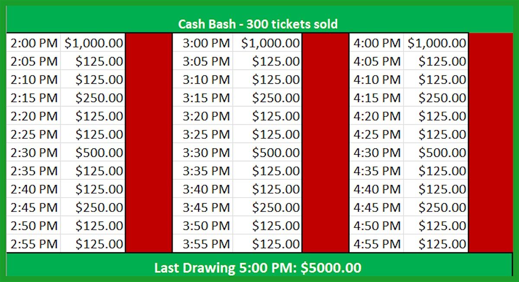Viewport: 519px width, 282px height.
Task: Click the 4:00 PM time cell
Action: point(377,43)
